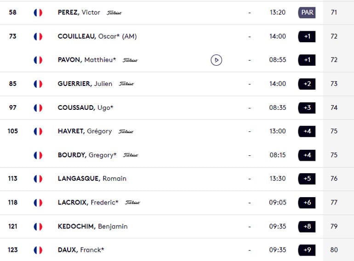Screen dimensions: 354x261
Task: Click the French flag beside Victor Perez
Action: 38,12
